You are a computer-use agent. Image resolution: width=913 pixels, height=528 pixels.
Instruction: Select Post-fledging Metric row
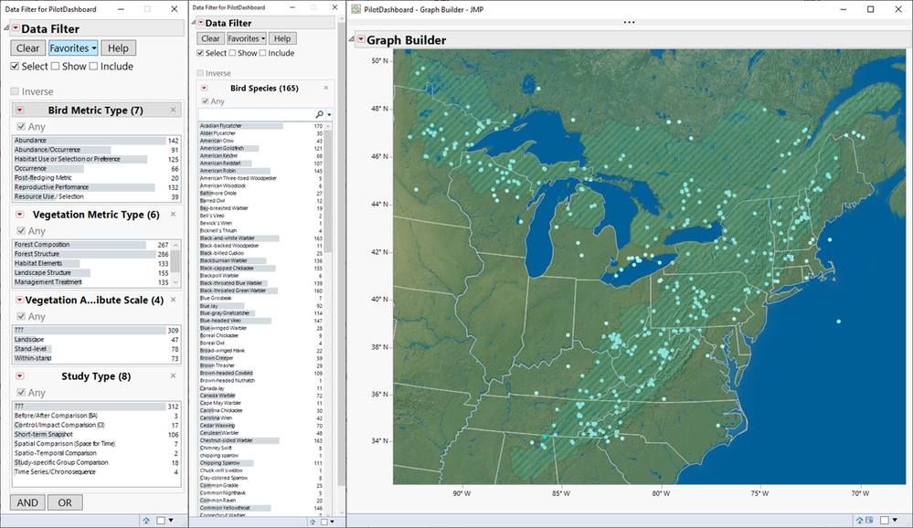[x=97, y=178]
